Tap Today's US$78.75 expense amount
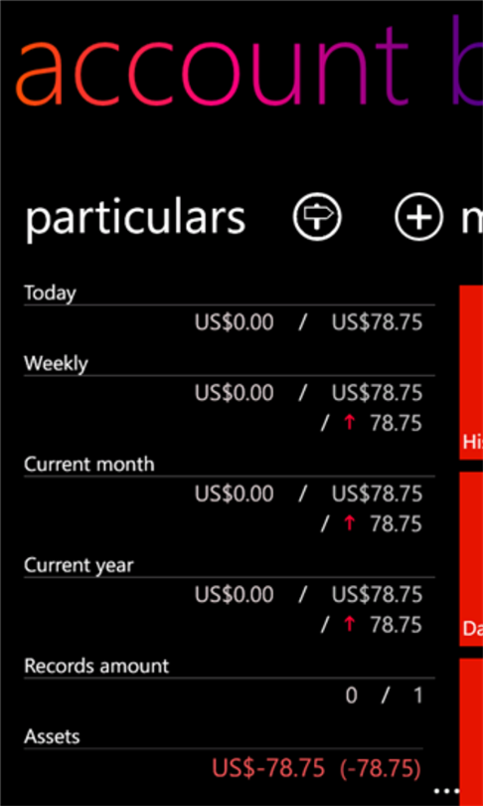483x806 pixels. click(x=378, y=322)
